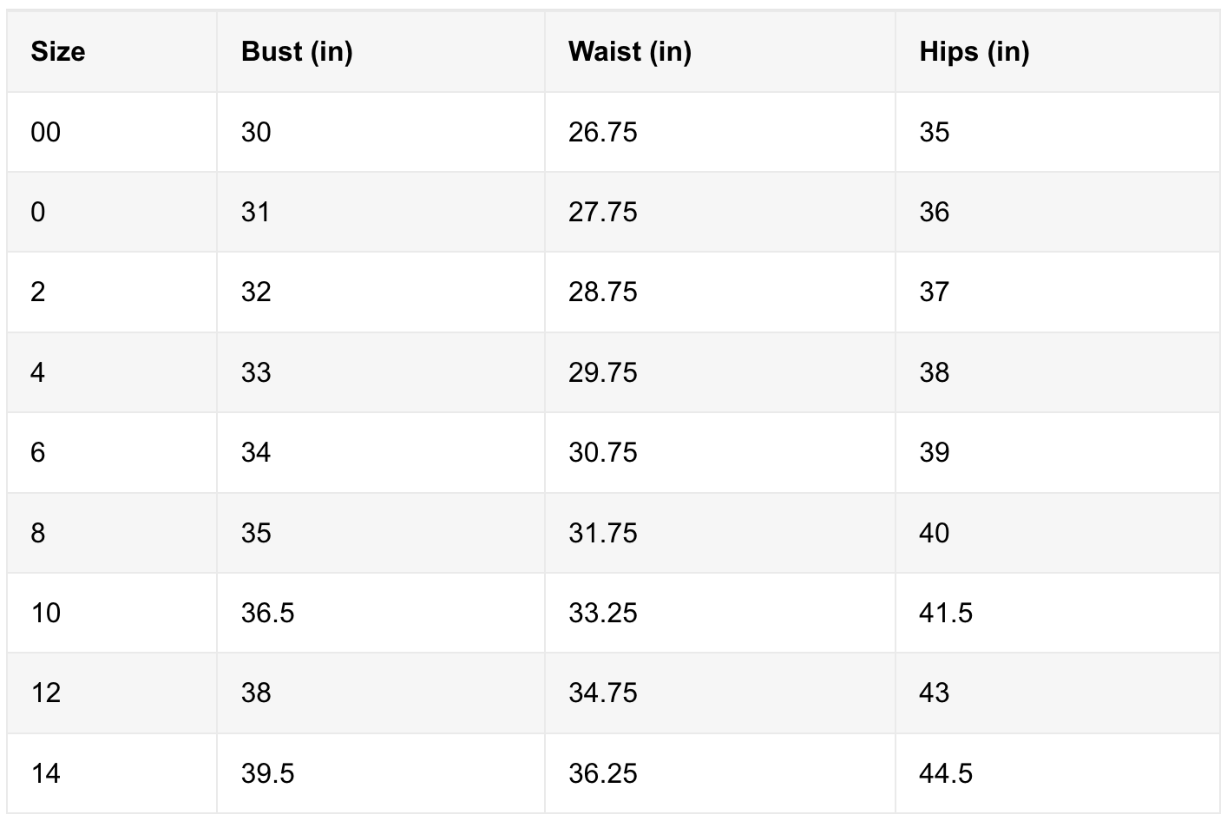The height and width of the screenshot is (821, 1227).
Task: Click the Bust (in) column header
Action: tap(381, 51)
